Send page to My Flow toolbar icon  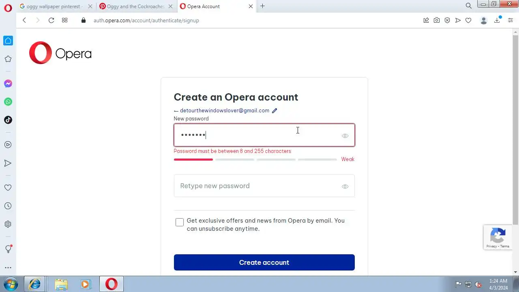[x=458, y=20]
